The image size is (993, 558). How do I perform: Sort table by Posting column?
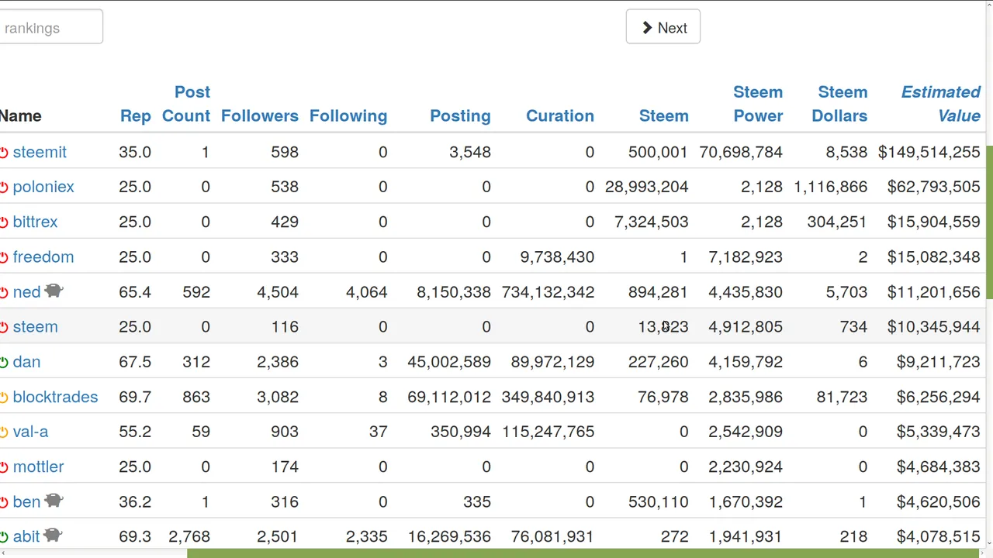pos(460,116)
